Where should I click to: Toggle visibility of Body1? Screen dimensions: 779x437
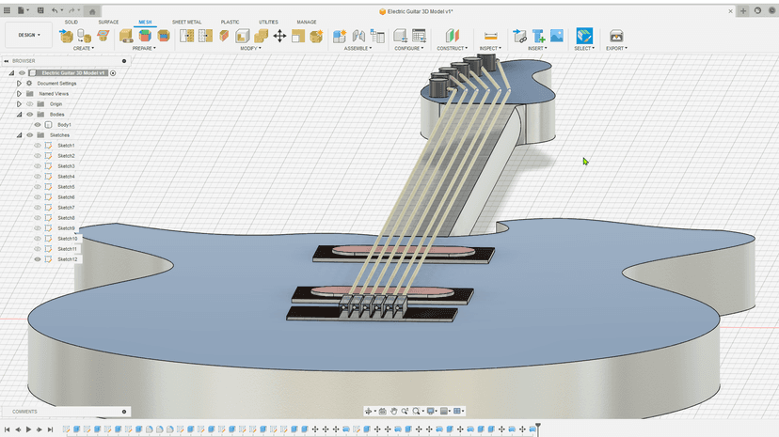38,124
